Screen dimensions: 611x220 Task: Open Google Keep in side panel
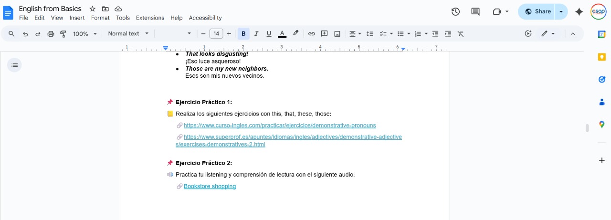pos(602,57)
